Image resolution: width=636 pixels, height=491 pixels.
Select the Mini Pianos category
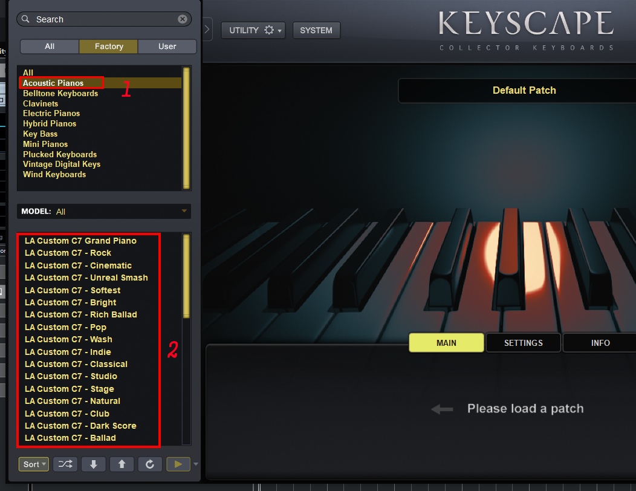45,144
